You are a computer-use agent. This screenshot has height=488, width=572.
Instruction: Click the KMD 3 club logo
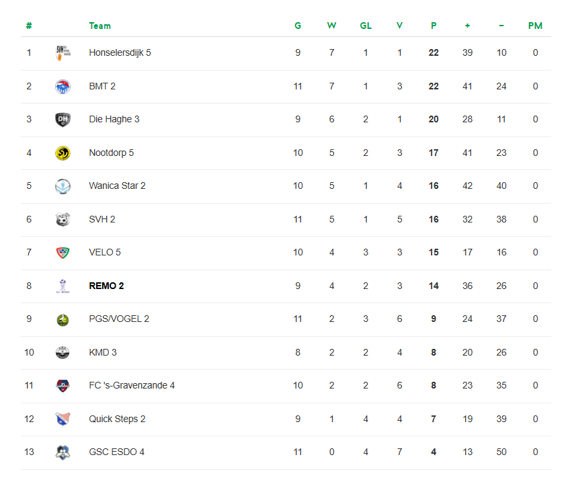click(x=62, y=352)
